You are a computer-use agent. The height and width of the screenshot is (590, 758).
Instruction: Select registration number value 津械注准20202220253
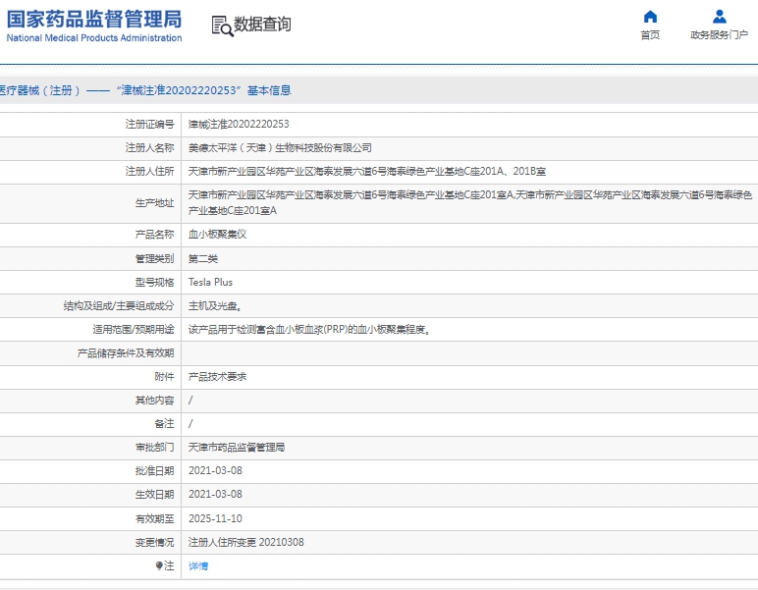tap(239, 125)
